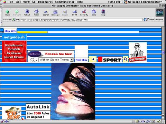Open the Hilfe menu
This screenshot has width=166, height=124.
[x=80, y=2]
